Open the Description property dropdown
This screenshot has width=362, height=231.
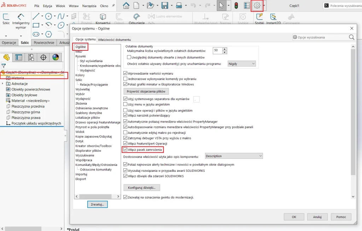(234, 156)
